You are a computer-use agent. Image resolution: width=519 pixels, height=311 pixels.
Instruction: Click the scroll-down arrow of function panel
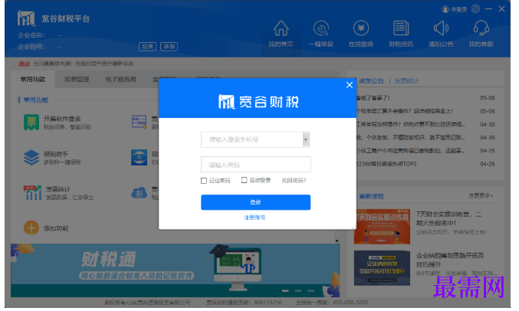pos(337,241)
